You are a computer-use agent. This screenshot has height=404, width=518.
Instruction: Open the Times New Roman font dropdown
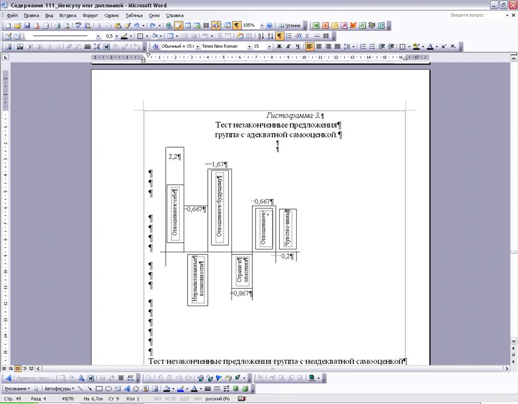coord(249,47)
